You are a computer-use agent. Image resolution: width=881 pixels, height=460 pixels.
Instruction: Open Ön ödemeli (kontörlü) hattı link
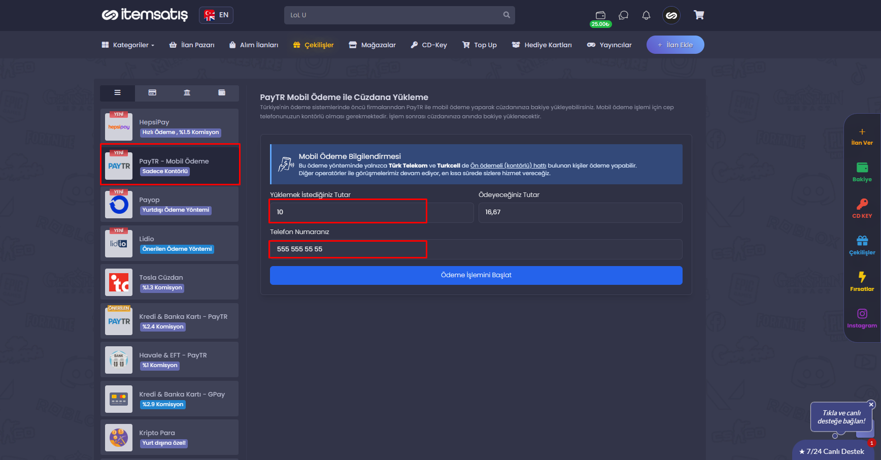[x=508, y=166]
